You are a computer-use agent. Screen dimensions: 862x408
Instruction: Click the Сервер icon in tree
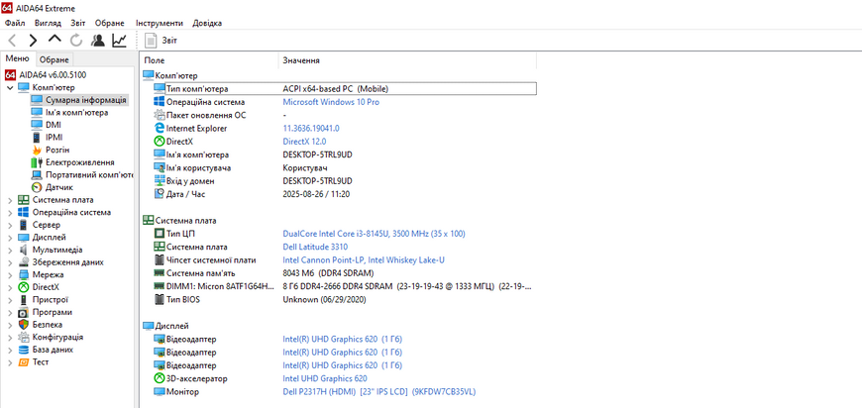(x=23, y=225)
